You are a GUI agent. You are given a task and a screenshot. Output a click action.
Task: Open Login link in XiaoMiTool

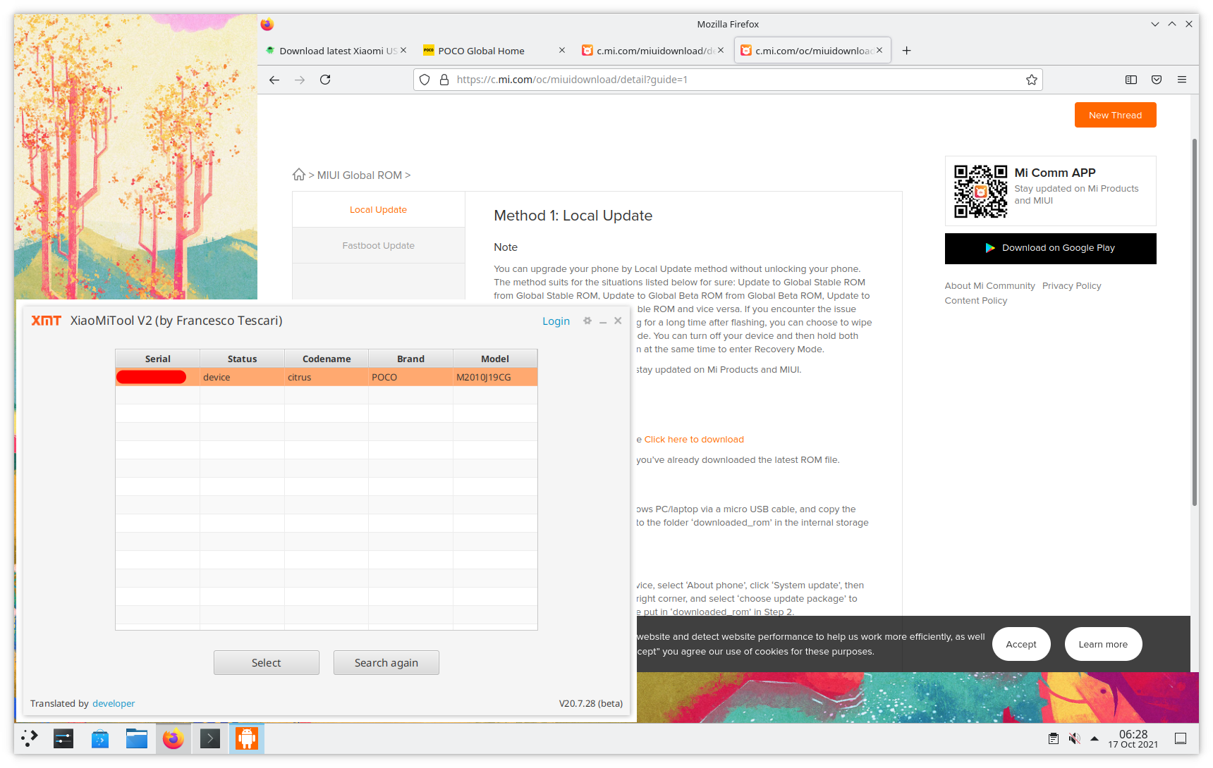pyautogui.click(x=556, y=321)
